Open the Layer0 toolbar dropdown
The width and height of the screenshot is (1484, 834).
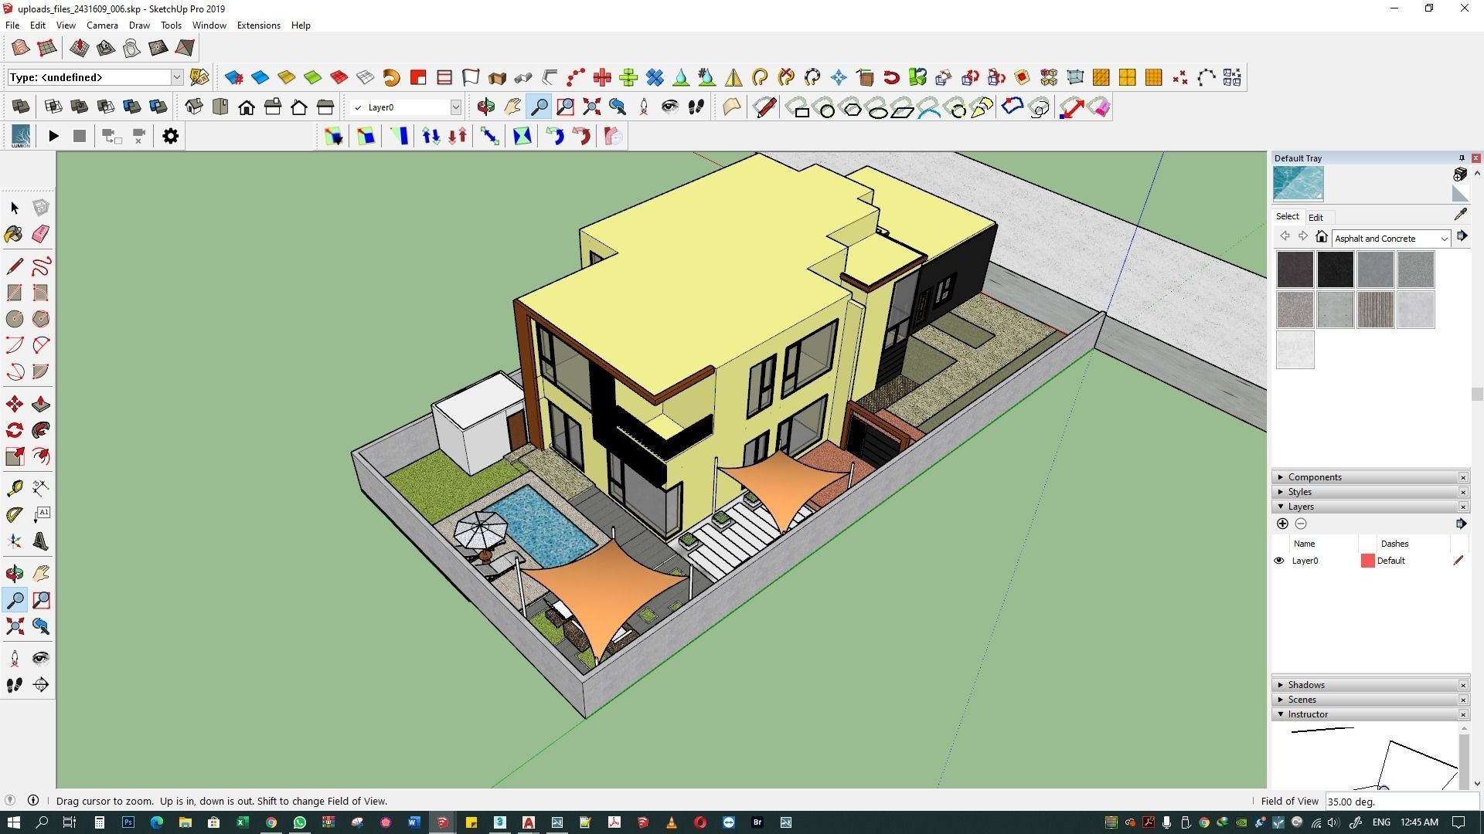pyautogui.click(x=455, y=107)
